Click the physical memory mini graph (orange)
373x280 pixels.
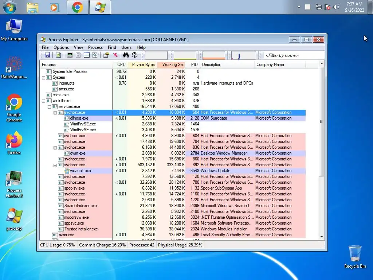pyautogui.click(x=214, y=55)
